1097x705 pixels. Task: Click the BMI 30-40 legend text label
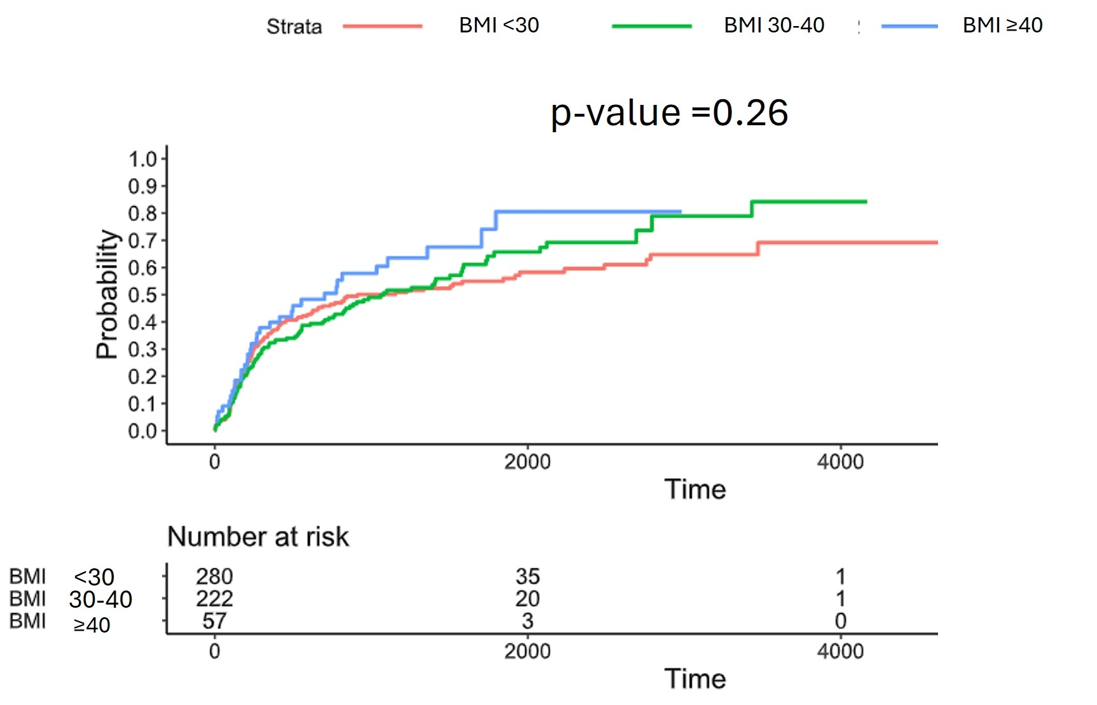[774, 25]
